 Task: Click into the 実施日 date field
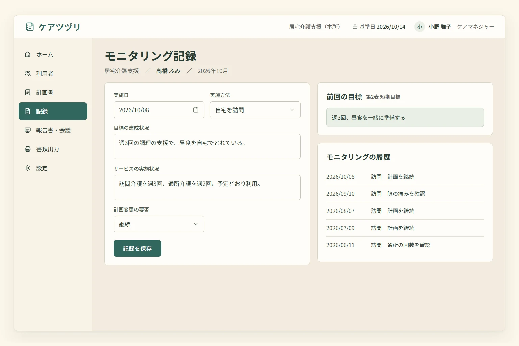159,110
